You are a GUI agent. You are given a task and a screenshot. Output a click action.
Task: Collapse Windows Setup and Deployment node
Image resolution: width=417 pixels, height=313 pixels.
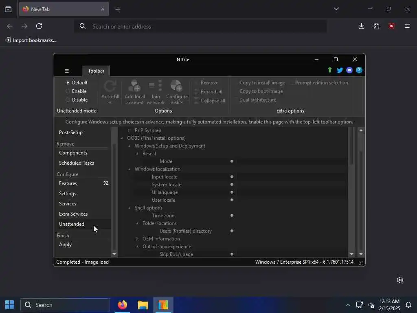click(x=129, y=146)
